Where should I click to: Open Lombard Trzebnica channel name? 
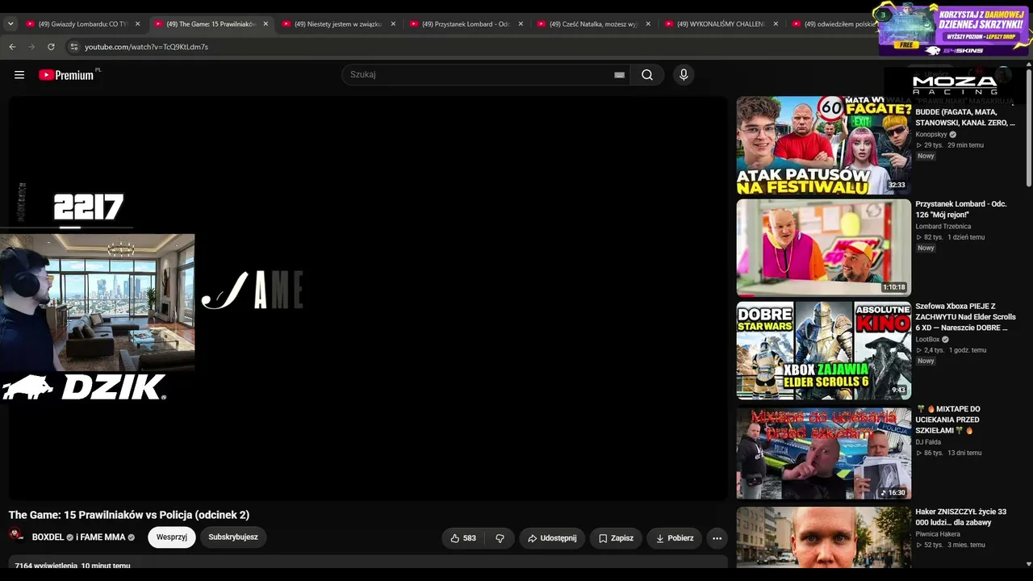coord(943,227)
